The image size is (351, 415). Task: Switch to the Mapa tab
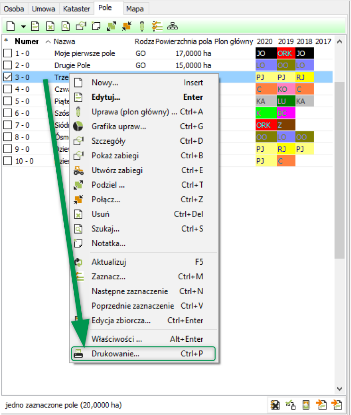pyautogui.click(x=135, y=9)
